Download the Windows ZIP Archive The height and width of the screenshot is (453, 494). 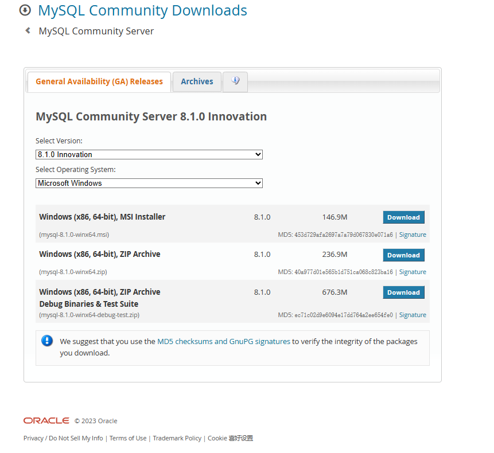[x=403, y=255]
